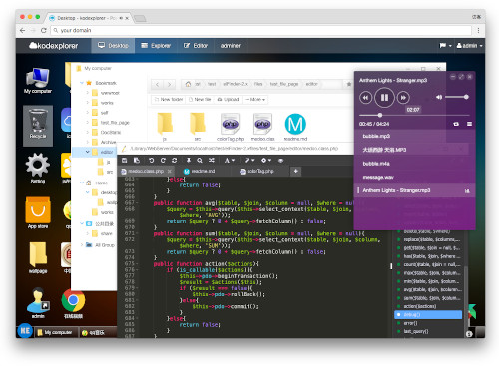The height and width of the screenshot is (366, 499).
Task: Open the App store desktop icon
Action: (x=38, y=213)
